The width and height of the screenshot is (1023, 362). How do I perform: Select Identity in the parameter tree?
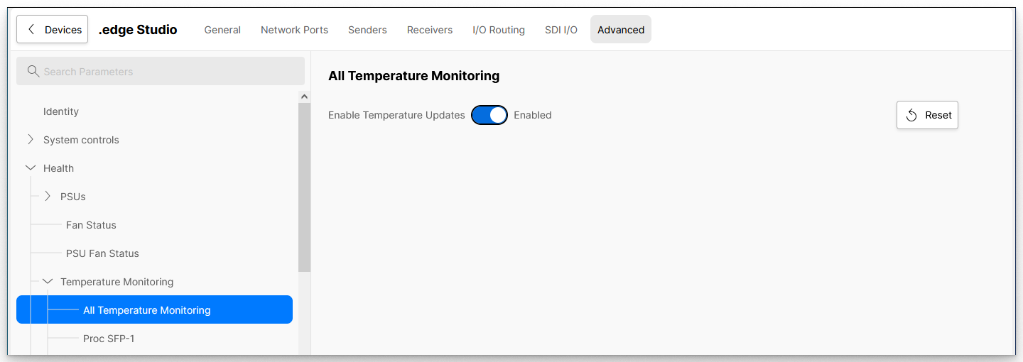coord(61,111)
